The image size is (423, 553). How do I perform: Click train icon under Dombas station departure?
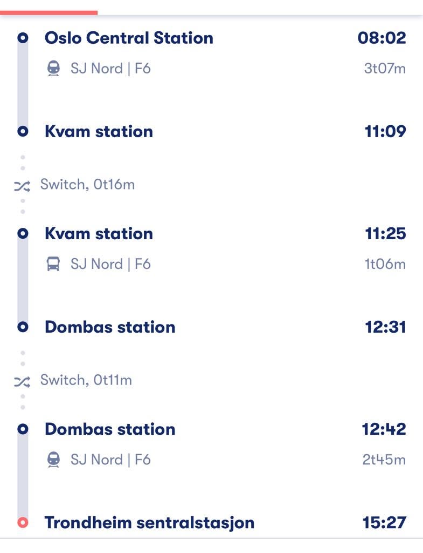tap(53, 460)
